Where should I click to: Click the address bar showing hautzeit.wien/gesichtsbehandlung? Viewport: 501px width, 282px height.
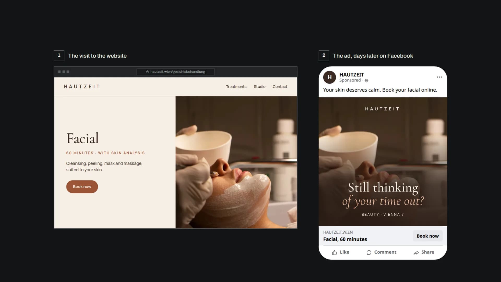pos(175,72)
